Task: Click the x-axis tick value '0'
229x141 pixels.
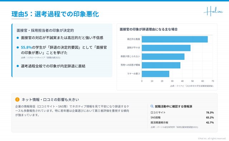Action: [x=142, y=81]
